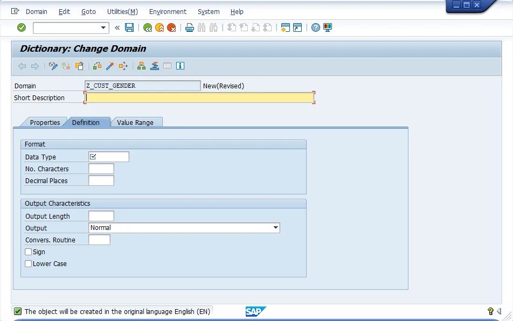Open the Help menu
This screenshot has width=513, height=321.
click(x=237, y=12)
